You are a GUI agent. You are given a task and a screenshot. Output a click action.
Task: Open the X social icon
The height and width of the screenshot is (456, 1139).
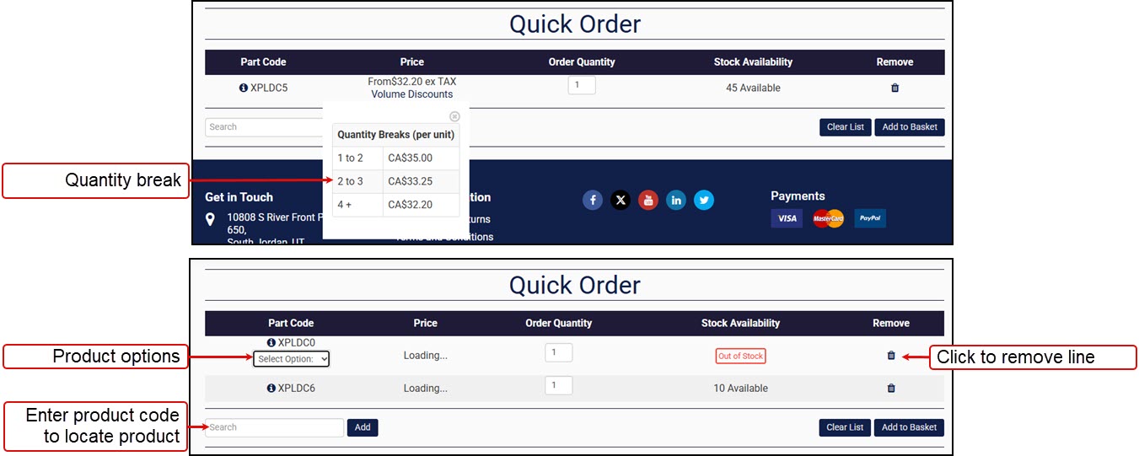(621, 200)
